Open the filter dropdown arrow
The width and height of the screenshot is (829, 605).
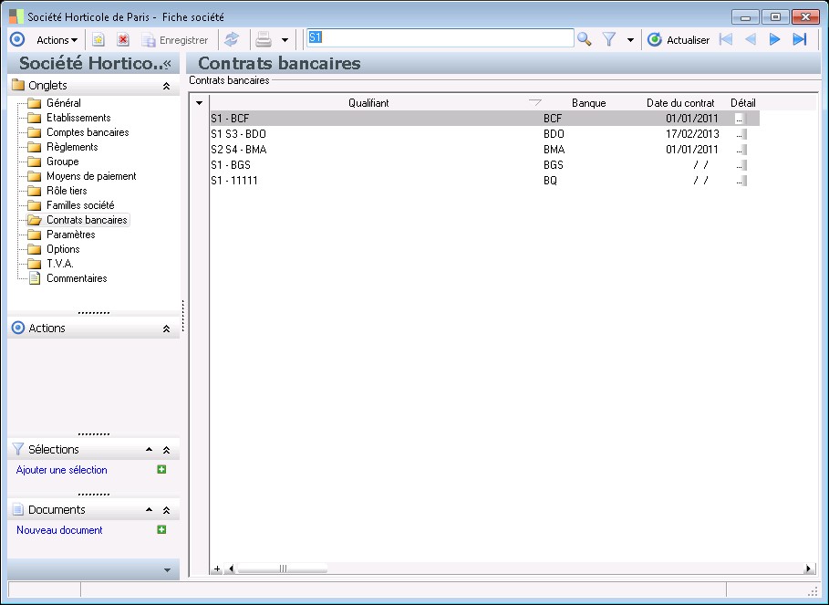click(630, 39)
